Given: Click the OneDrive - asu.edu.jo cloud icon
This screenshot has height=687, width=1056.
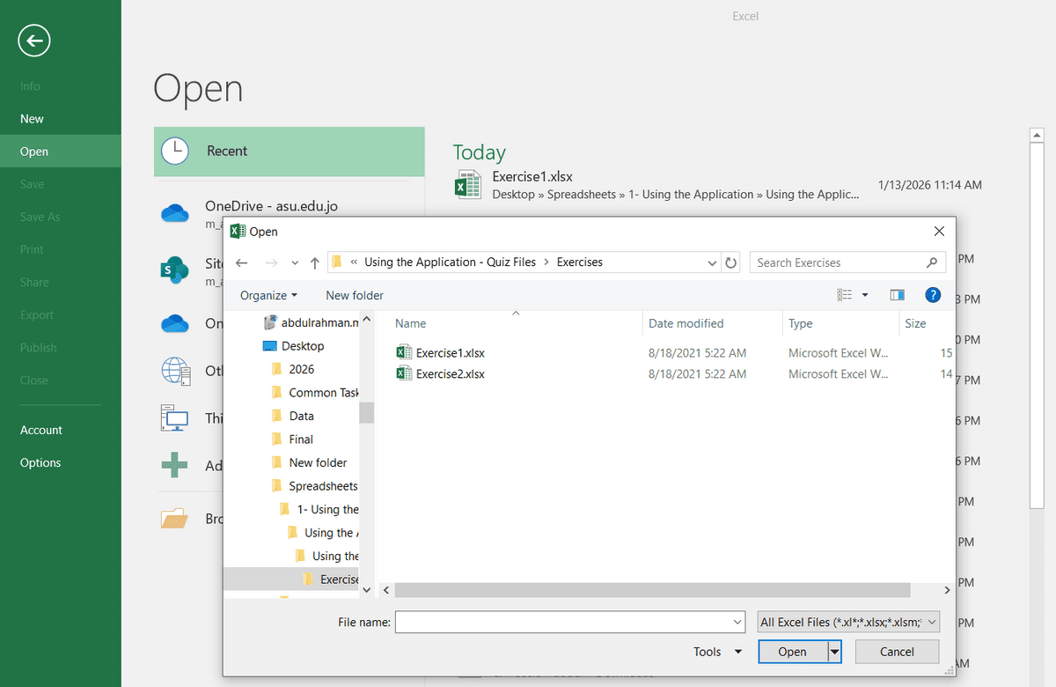Looking at the screenshot, I should pos(175,213).
